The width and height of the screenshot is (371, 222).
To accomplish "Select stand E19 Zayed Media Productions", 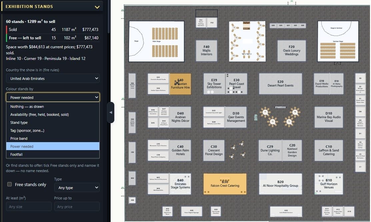I will coord(322,84).
